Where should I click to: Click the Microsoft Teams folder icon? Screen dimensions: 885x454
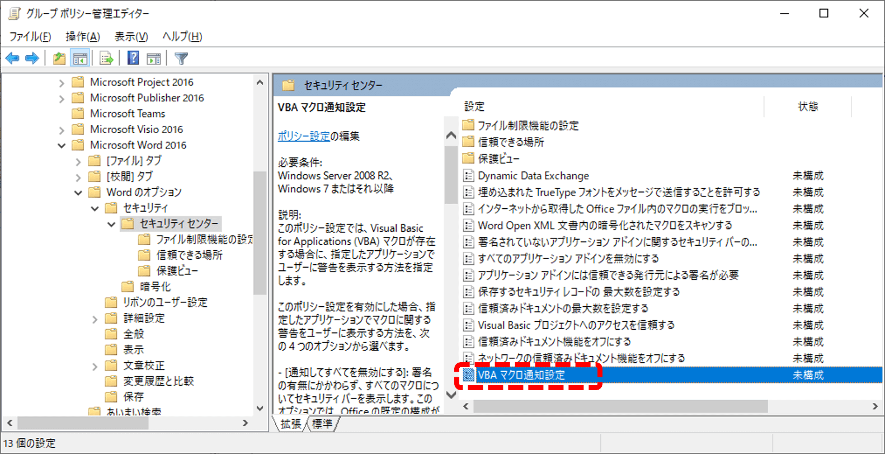click(78, 113)
